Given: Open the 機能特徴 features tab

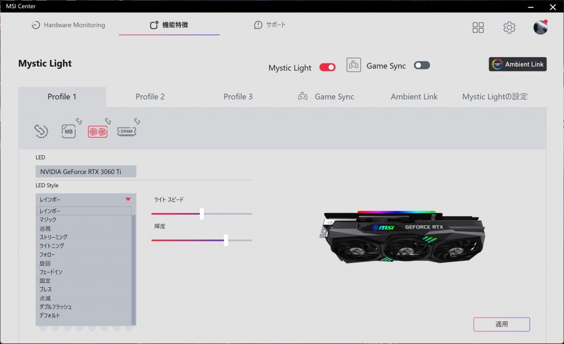Looking at the screenshot, I should coord(169,25).
